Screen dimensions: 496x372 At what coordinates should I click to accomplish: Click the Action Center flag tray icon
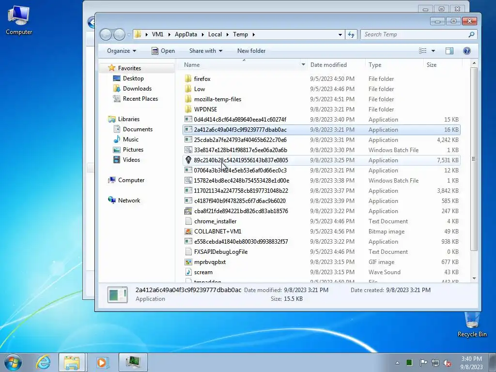[423, 362]
